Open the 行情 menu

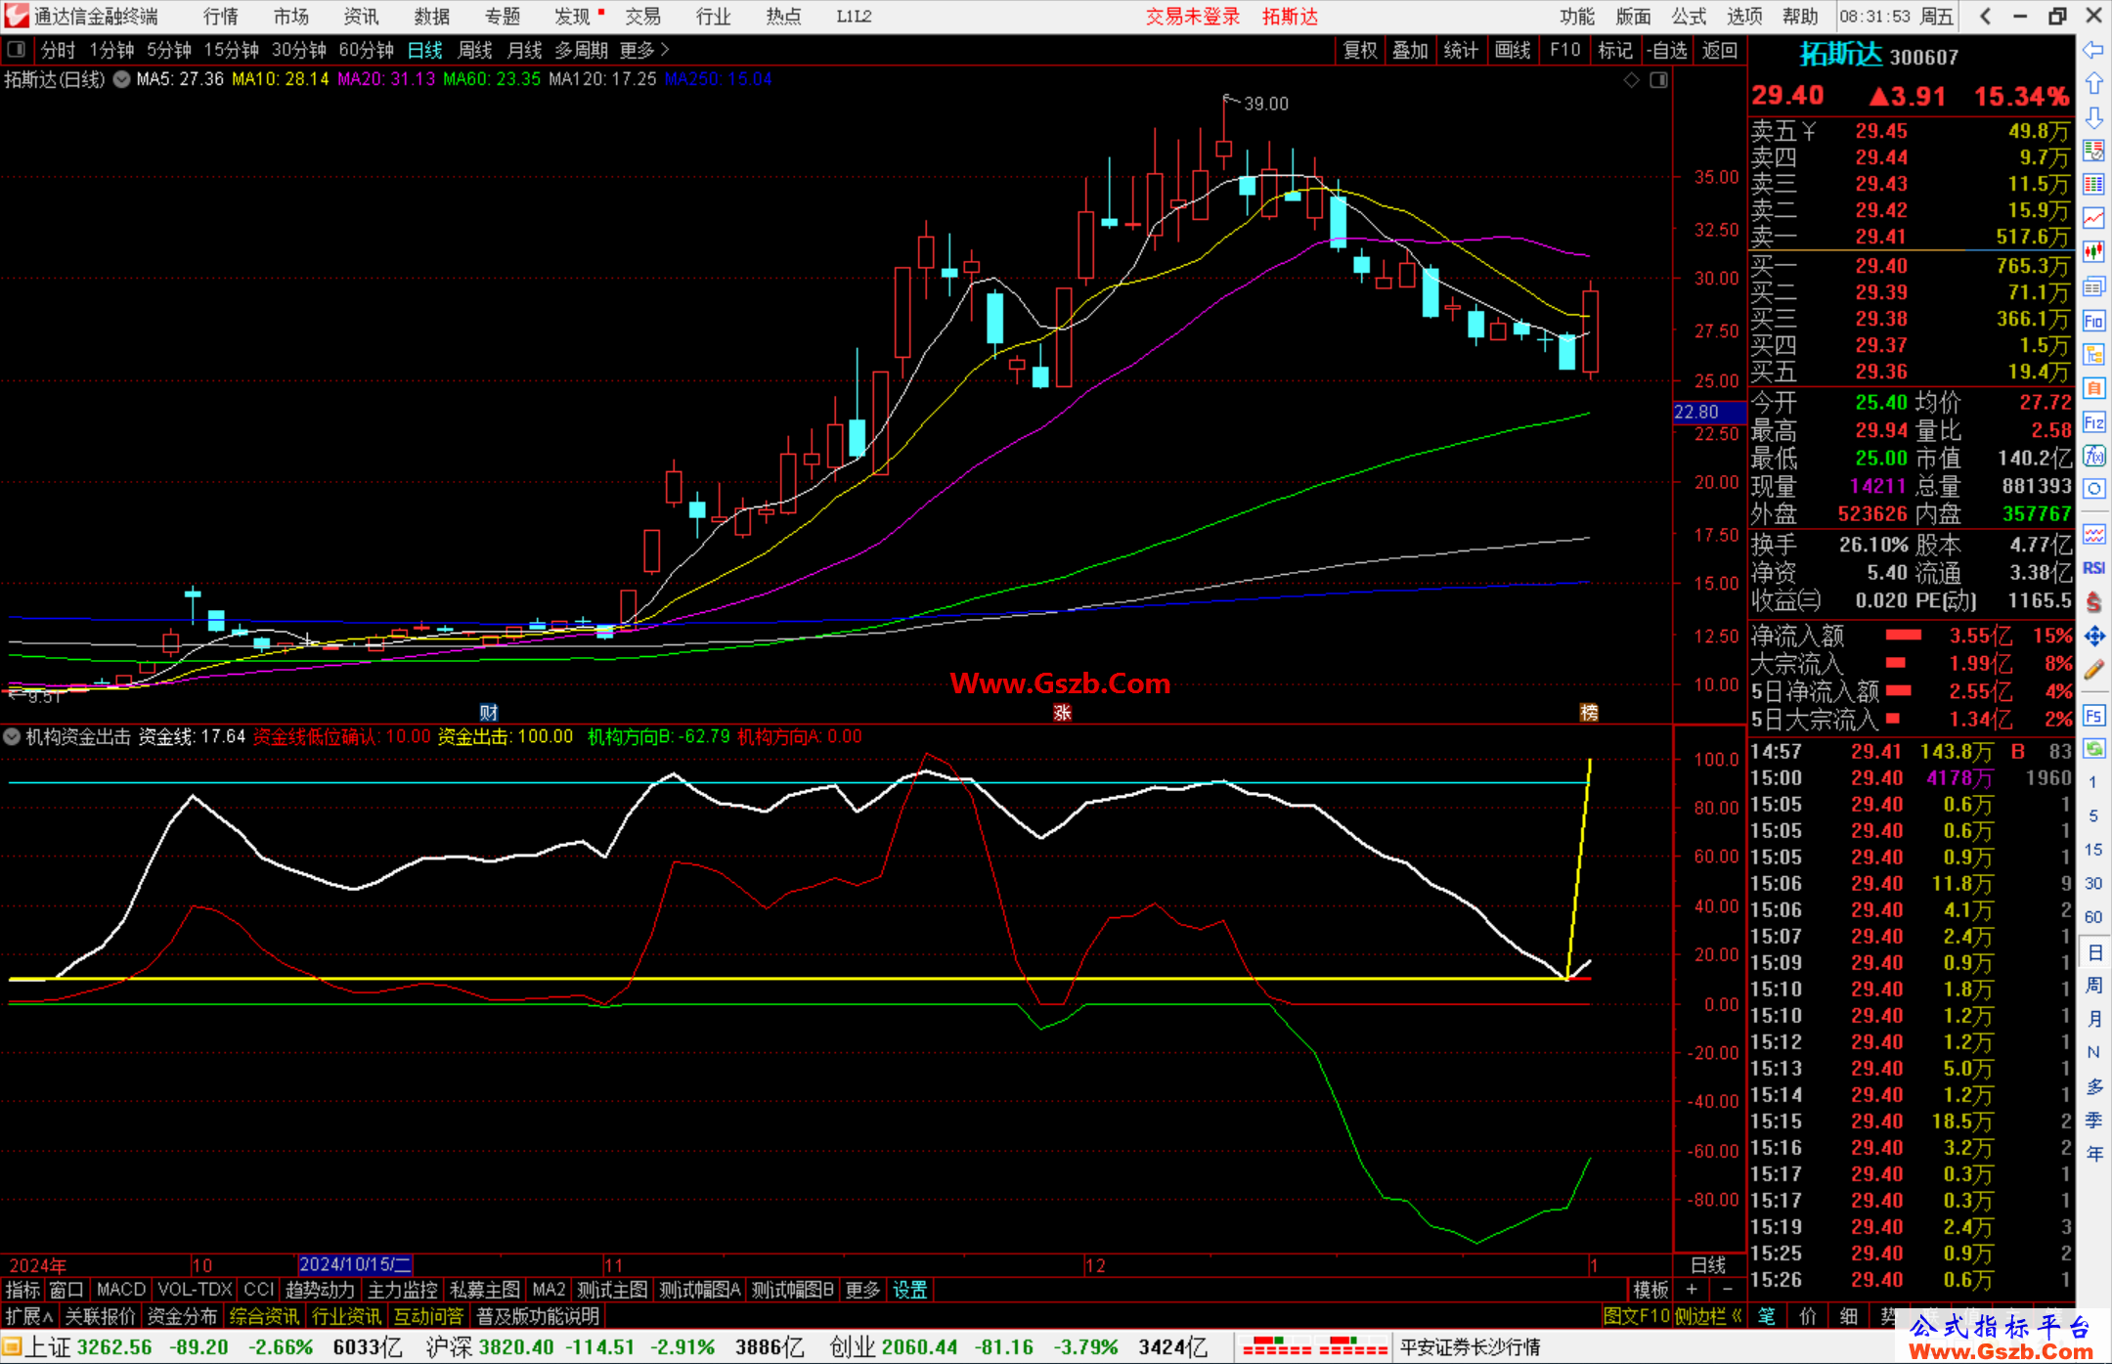point(221,17)
